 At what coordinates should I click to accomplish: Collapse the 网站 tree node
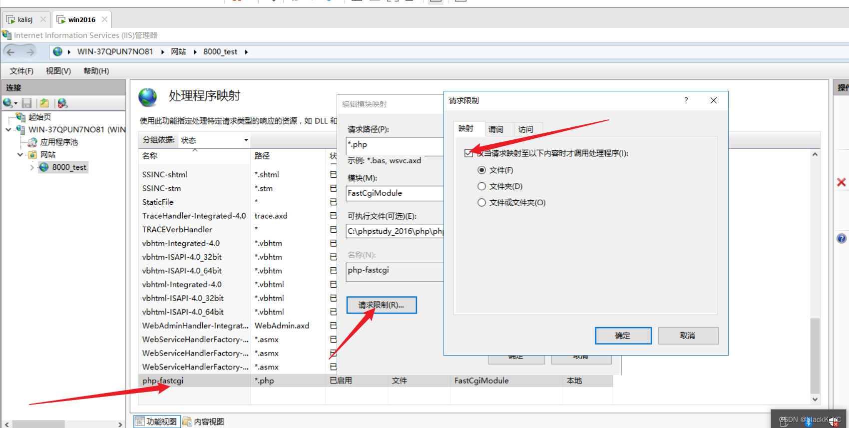[20, 155]
